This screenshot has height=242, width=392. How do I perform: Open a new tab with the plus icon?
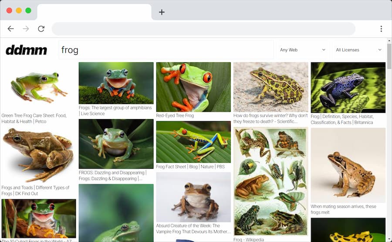(x=162, y=12)
